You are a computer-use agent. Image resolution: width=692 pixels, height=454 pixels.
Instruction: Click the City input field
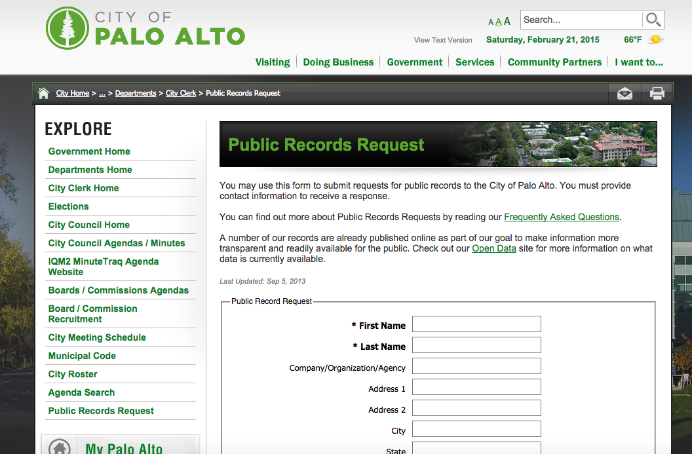point(476,429)
